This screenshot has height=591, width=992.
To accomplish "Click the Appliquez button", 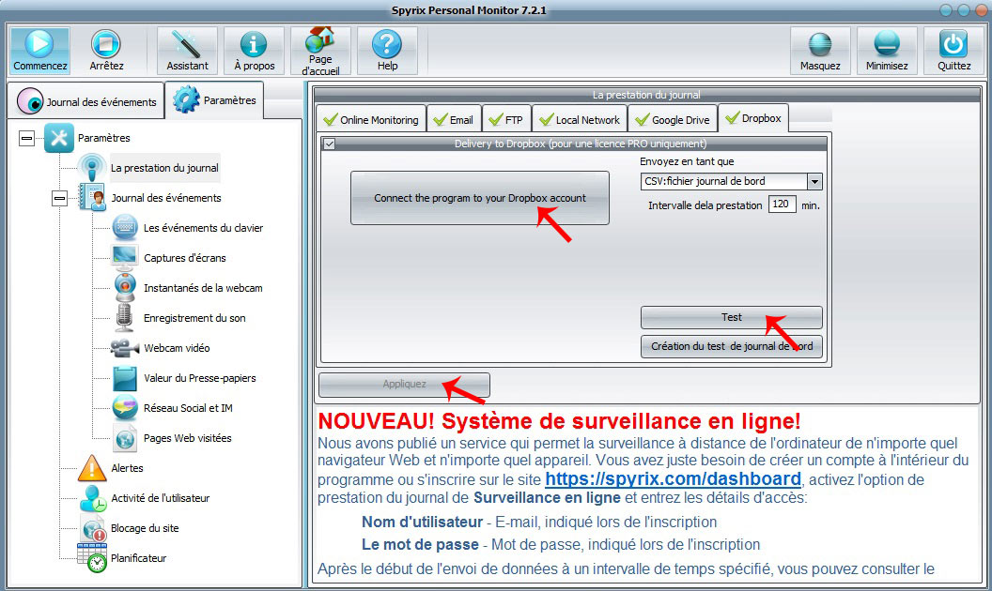I will [x=404, y=385].
